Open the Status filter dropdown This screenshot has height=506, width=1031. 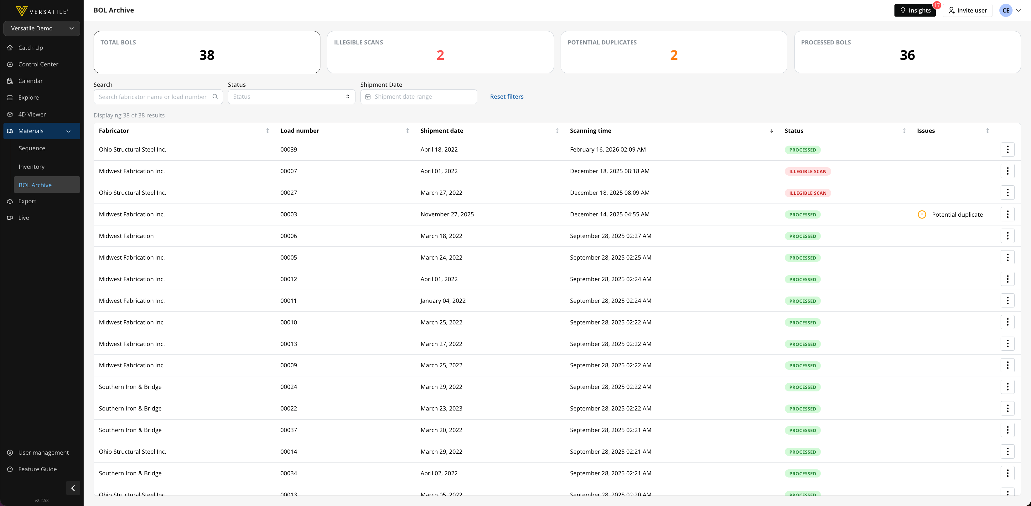tap(291, 97)
